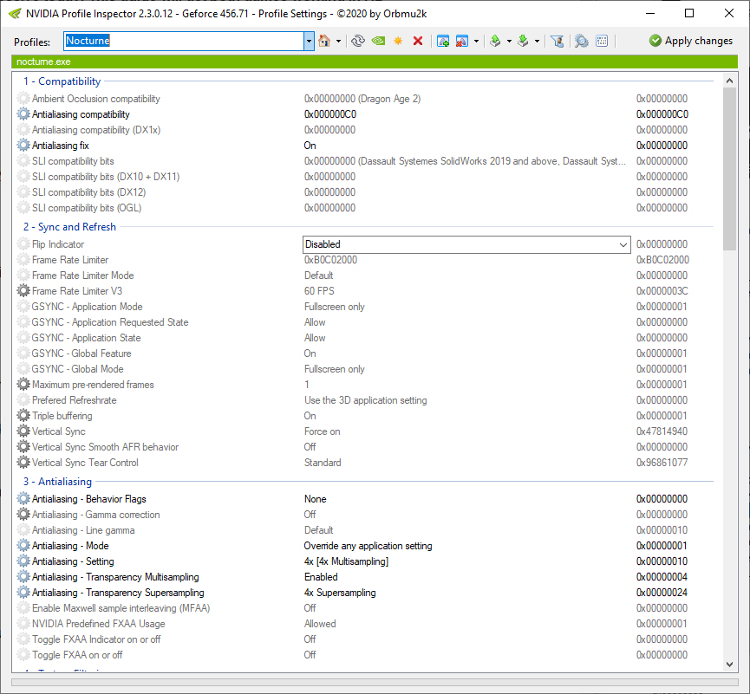Click gear icon beside Antialiasing - Behavior Flags
This screenshot has width=750, height=694.
(23, 499)
